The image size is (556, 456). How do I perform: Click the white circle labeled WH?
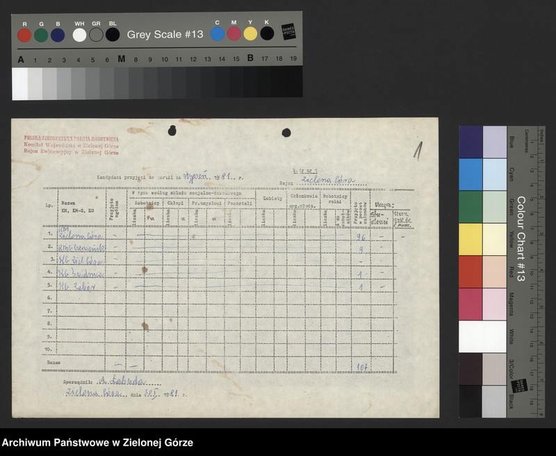[79, 35]
